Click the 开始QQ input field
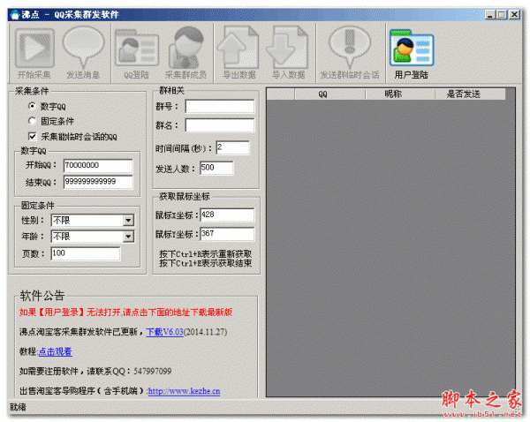This screenshot has height=422, width=530. pos(98,165)
